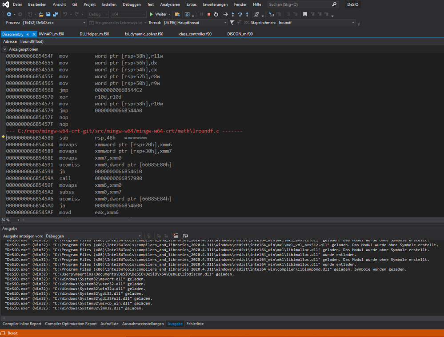The width and height of the screenshot is (444, 337).
Task: Step out with the up-arrow icon
Action: tap(247, 14)
